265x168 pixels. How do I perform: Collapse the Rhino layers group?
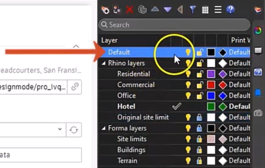pos(104,63)
